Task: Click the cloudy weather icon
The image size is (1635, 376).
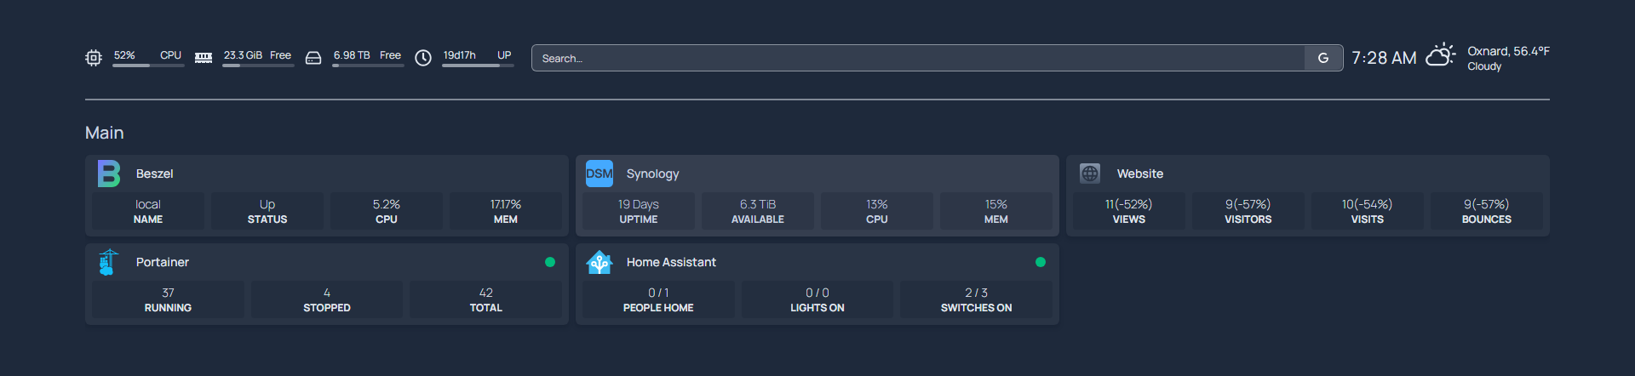Action: click(1440, 56)
